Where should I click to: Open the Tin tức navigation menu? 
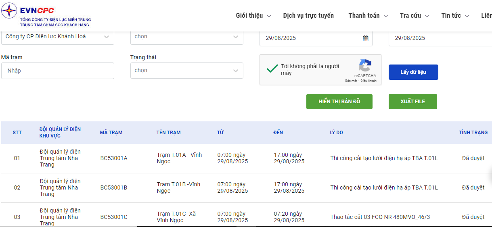[x=455, y=16]
